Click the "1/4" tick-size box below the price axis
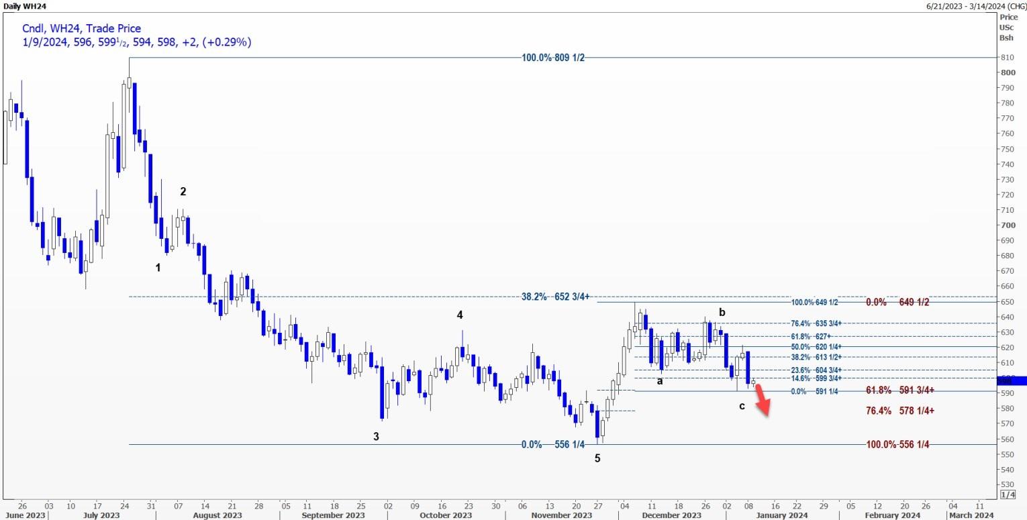This screenshot has width=1027, height=520. click(x=1008, y=495)
